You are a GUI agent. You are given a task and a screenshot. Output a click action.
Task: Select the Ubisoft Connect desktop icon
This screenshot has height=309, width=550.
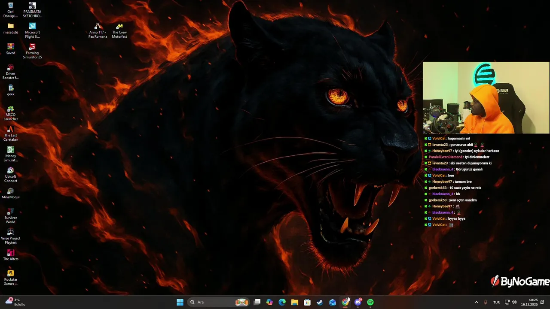(11, 175)
